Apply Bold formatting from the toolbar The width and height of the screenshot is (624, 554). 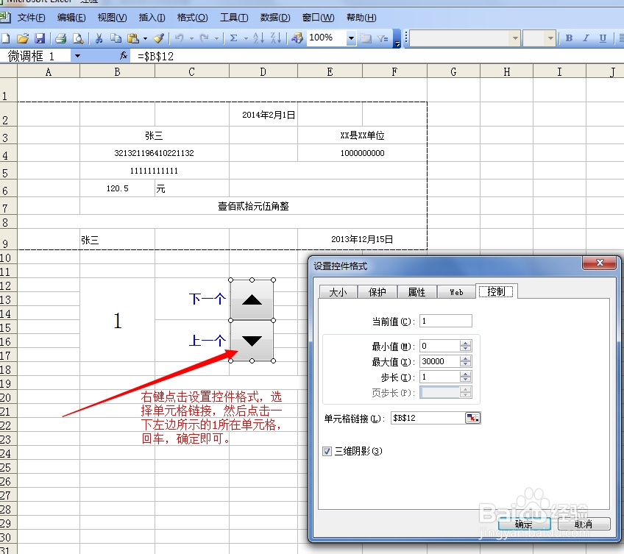click(570, 39)
